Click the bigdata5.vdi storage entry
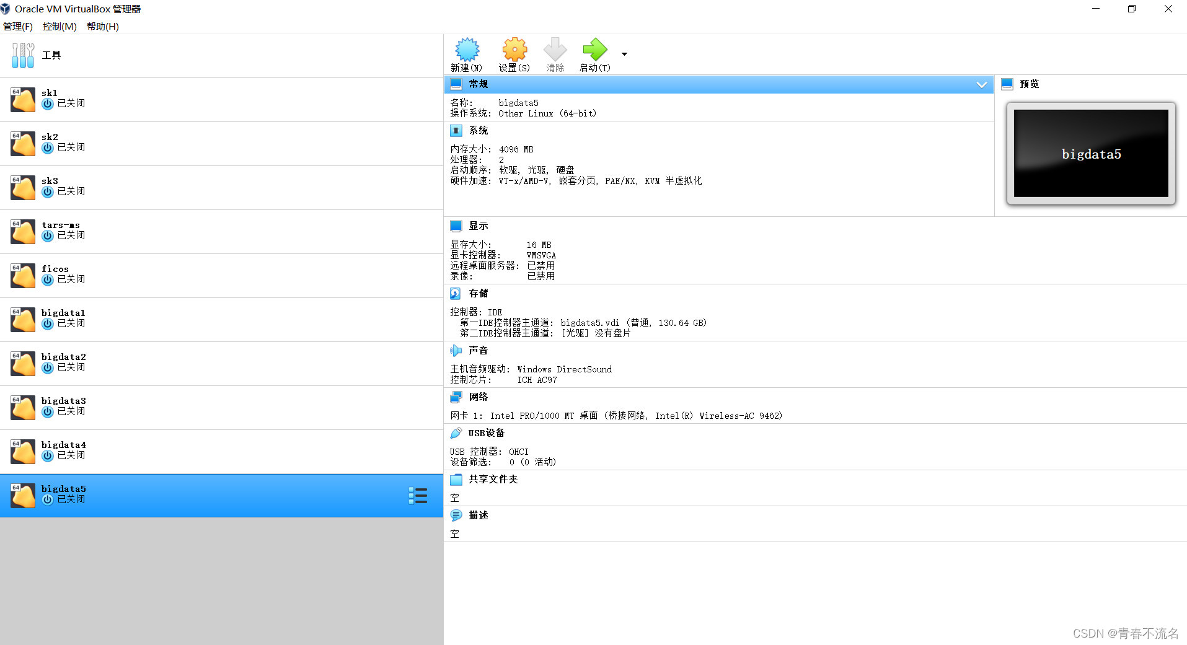This screenshot has height=645, width=1187. pyautogui.click(x=633, y=323)
